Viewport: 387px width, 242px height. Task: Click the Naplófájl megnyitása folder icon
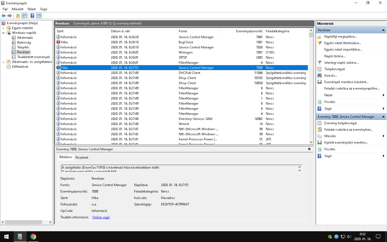[x=320, y=37]
